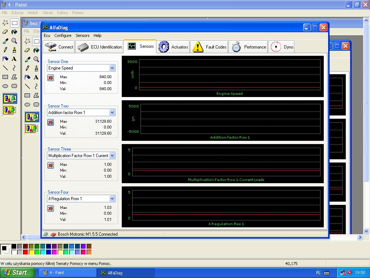370x278 pixels.
Task: Switch to the Fault Codes tab
Action: pyautogui.click(x=209, y=47)
